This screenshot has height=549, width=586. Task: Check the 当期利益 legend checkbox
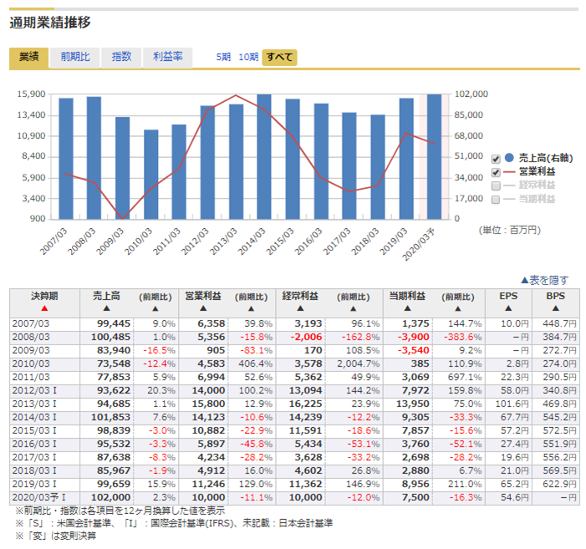click(x=496, y=200)
